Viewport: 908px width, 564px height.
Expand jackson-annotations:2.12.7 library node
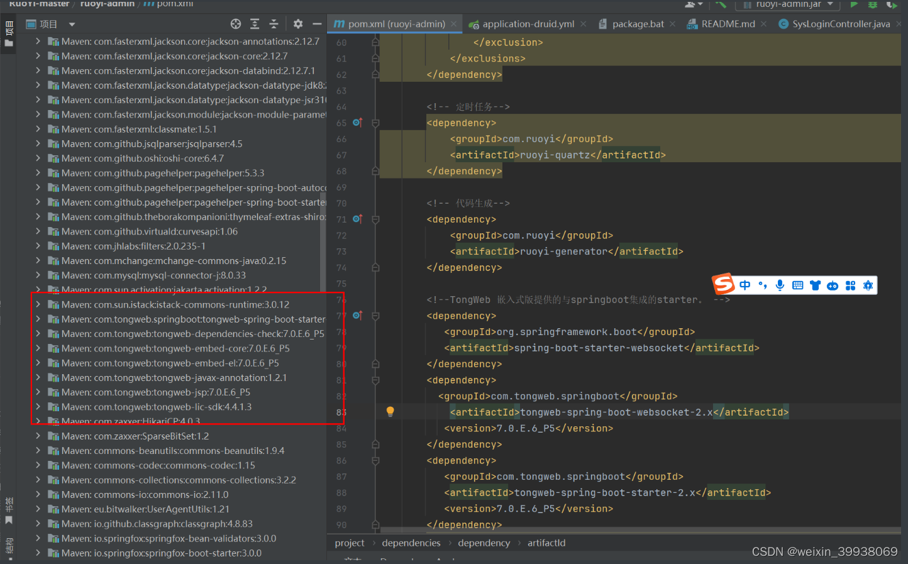click(38, 41)
